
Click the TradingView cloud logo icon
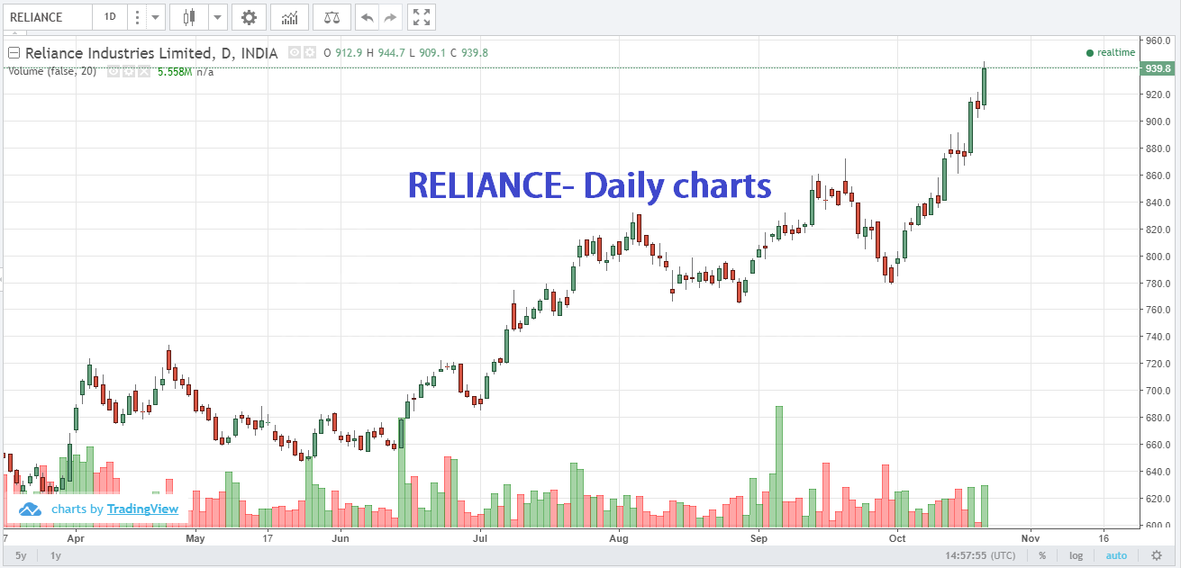pos(31,509)
